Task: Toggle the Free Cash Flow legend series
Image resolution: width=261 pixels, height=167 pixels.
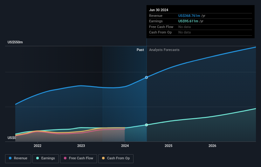Action: (x=79, y=158)
